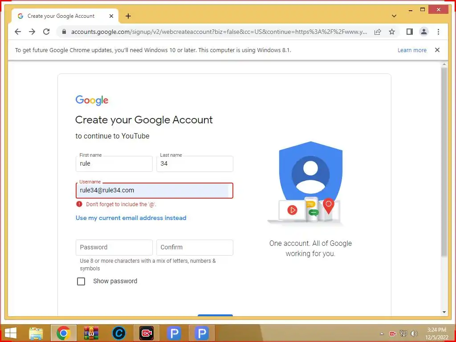456x342 pixels.
Task: Open the blue C app on taskbar
Action: pyautogui.click(x=118, y=333)
